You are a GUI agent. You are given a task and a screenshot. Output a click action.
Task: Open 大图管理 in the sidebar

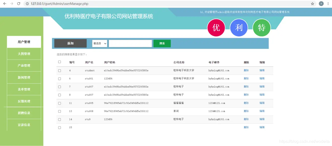[x=24, y=54]
